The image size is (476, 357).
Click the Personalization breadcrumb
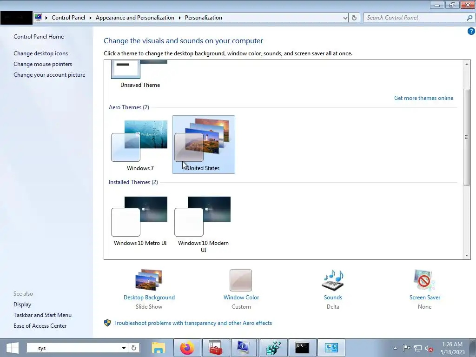click(204, 18)
